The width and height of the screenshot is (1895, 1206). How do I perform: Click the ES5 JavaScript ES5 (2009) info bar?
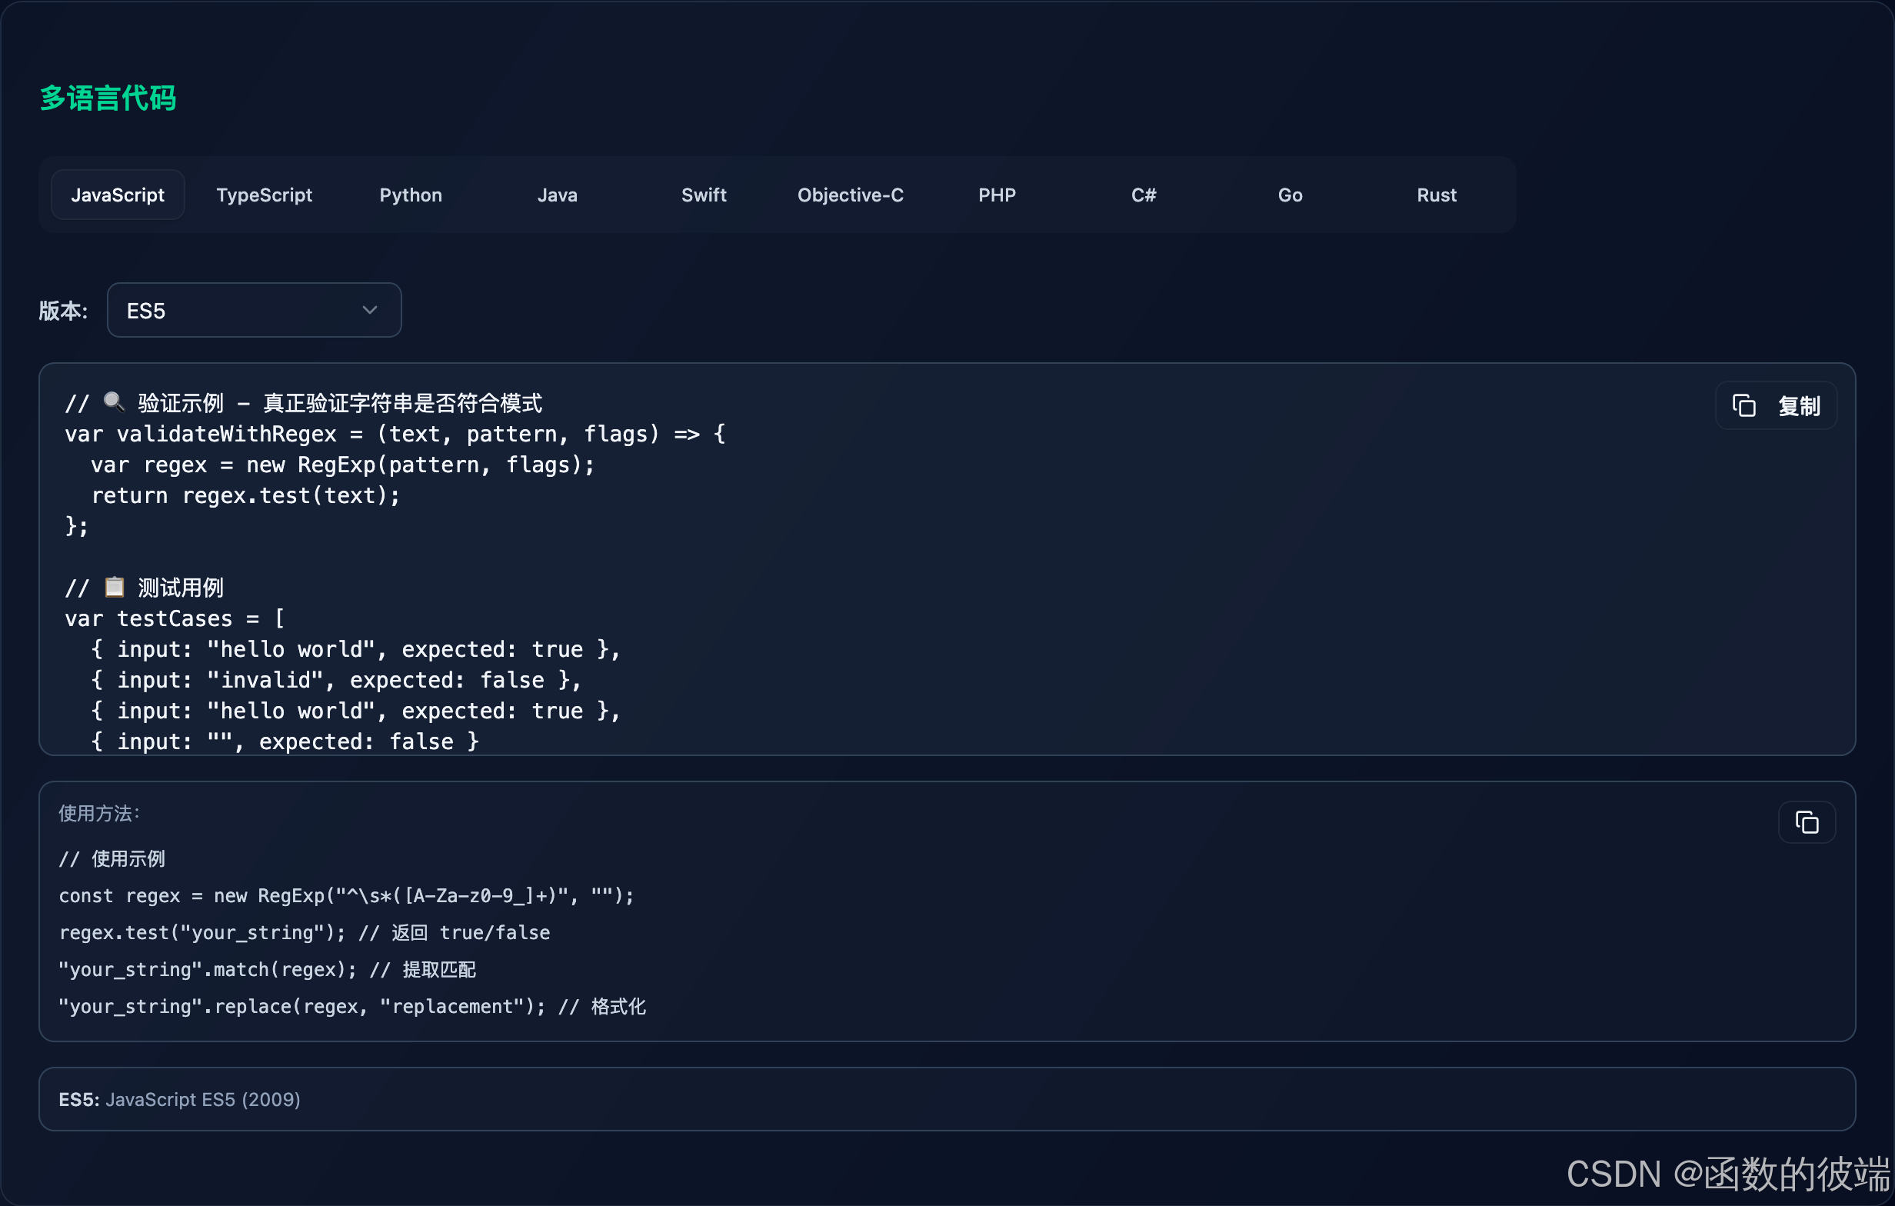pos(947,1099)
